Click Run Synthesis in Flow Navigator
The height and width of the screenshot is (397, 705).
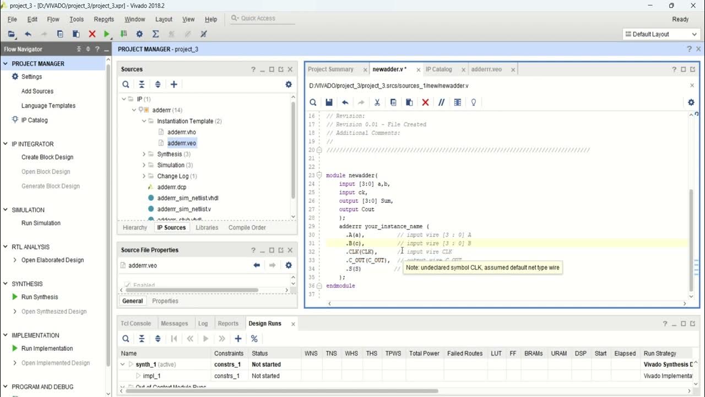[41, 297]
